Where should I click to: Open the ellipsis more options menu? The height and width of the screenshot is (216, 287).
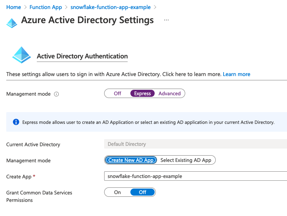click(x=166, y=20)
